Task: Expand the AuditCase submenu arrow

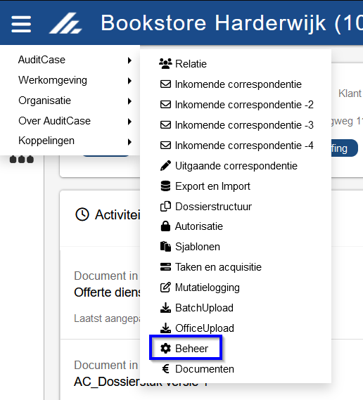Action: click(x=129, y=60)
